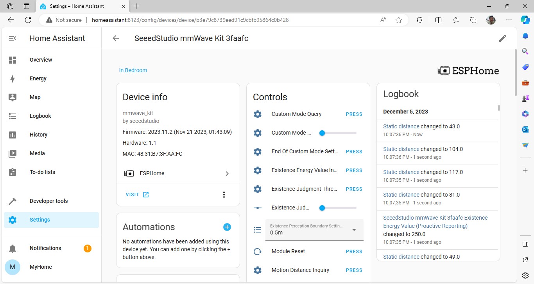The width and height of the screenshot is (534, 284).
Task: Open browser settings and more menu
Action: click(509, 20)
